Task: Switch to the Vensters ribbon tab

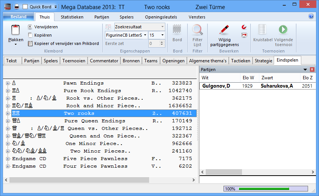Action: [197, 17]
